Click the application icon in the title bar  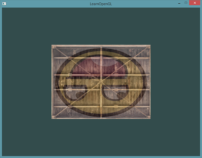click(x=4, y=3)
